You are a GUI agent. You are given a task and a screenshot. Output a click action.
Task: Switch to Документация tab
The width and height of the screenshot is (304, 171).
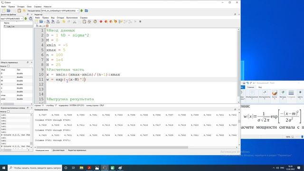(58, 151)
